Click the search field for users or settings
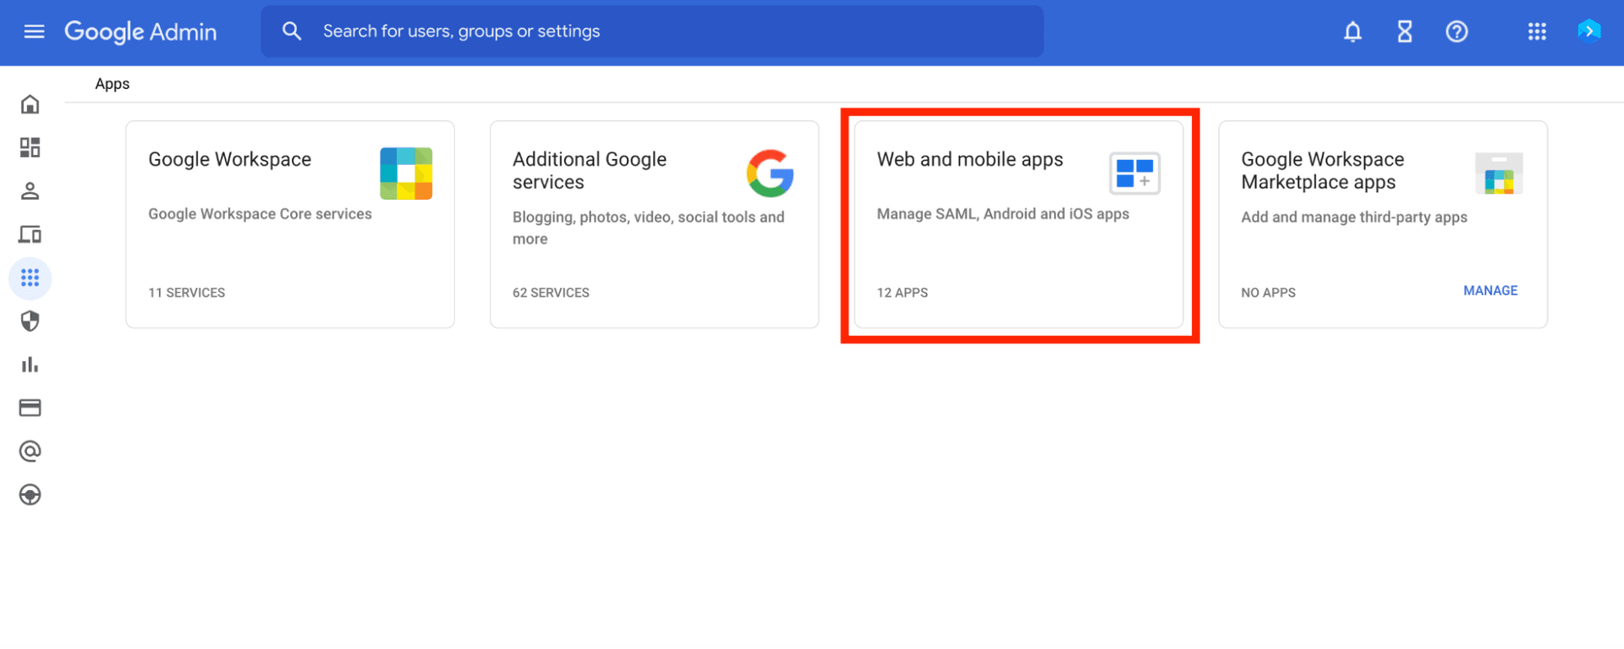The width and height of the screenshot is (1624, 649). (651, 31)
